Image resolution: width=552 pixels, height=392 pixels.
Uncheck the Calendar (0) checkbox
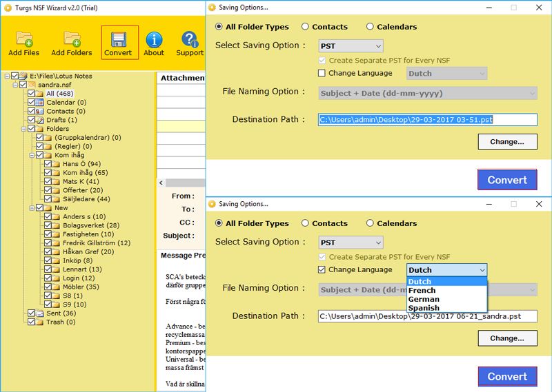click(x=31, y=103)
